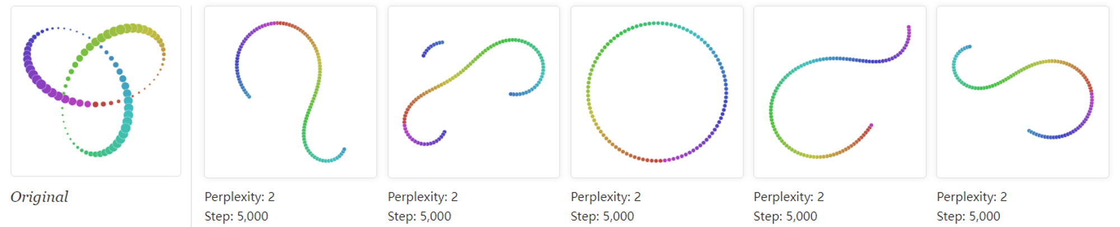This screenshot has height=227, width=1120.
Task: Click "Step: 5,000" under the question-mark-shaped plot
Action: pyautogui.click(x=236, y=216)
